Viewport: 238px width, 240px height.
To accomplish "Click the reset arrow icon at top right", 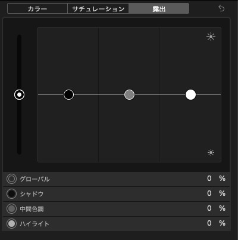I will click(221, 8).
